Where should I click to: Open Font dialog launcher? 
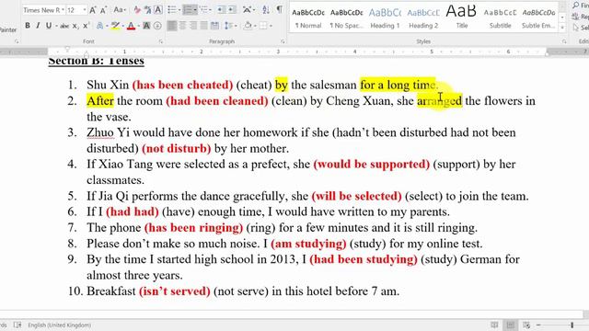click(x=160, y=41)
